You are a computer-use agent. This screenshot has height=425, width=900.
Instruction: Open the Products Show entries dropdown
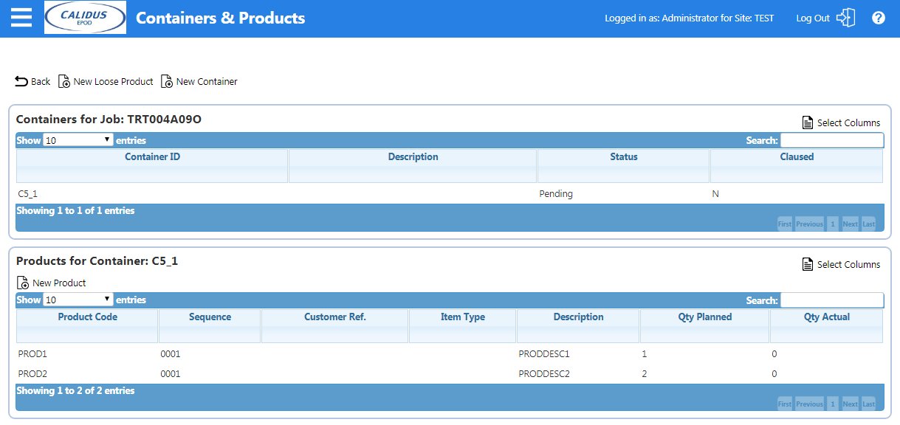pyautogui.click(x=78, y=300)
